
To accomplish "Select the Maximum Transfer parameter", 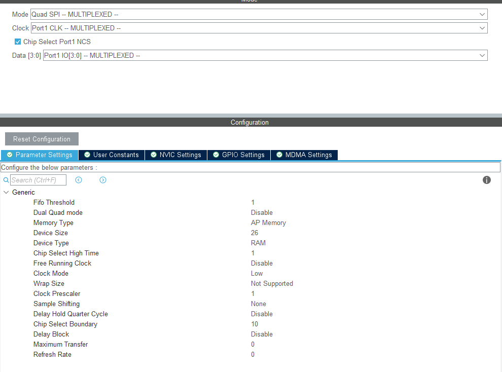I will coord(60,345).
